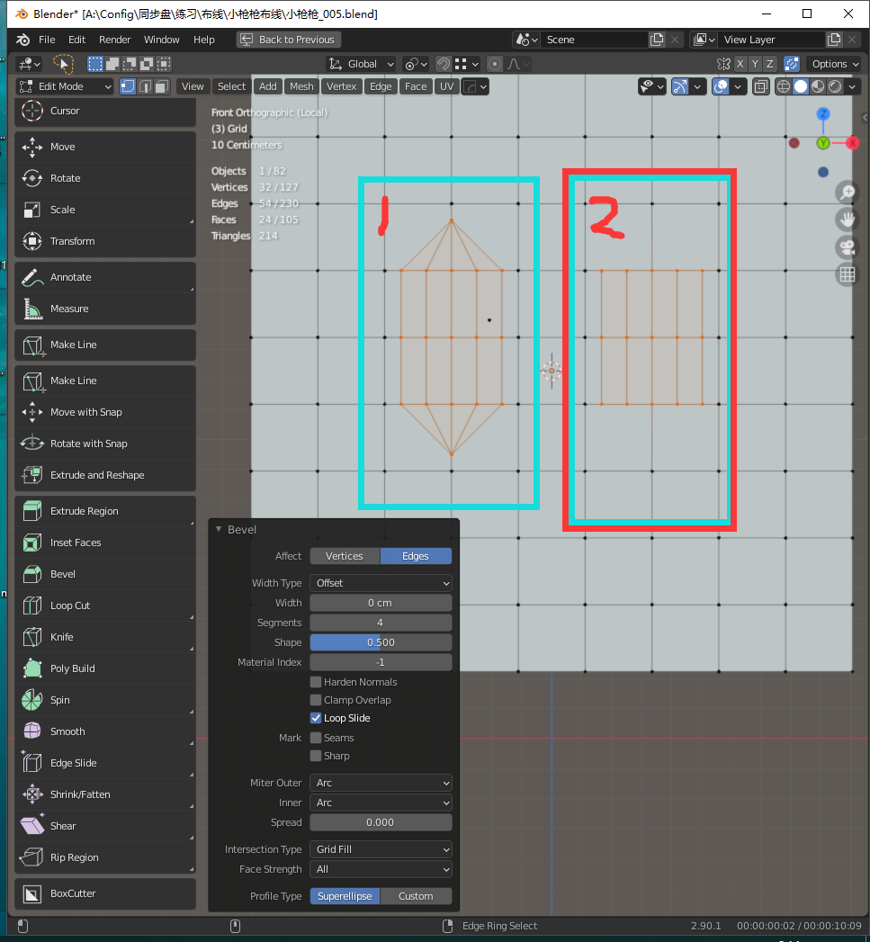The width and height of the screenshot is (870, 942).
Task: Select the Shrink/Fatten tool
Action: pyautogui.click(x=105, y=794)
